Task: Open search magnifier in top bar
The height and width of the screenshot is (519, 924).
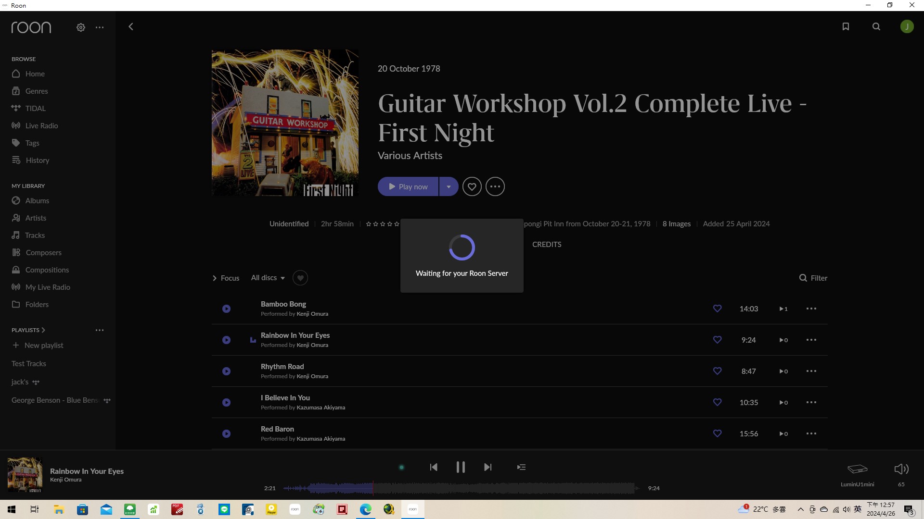Action: coord(876,27)
